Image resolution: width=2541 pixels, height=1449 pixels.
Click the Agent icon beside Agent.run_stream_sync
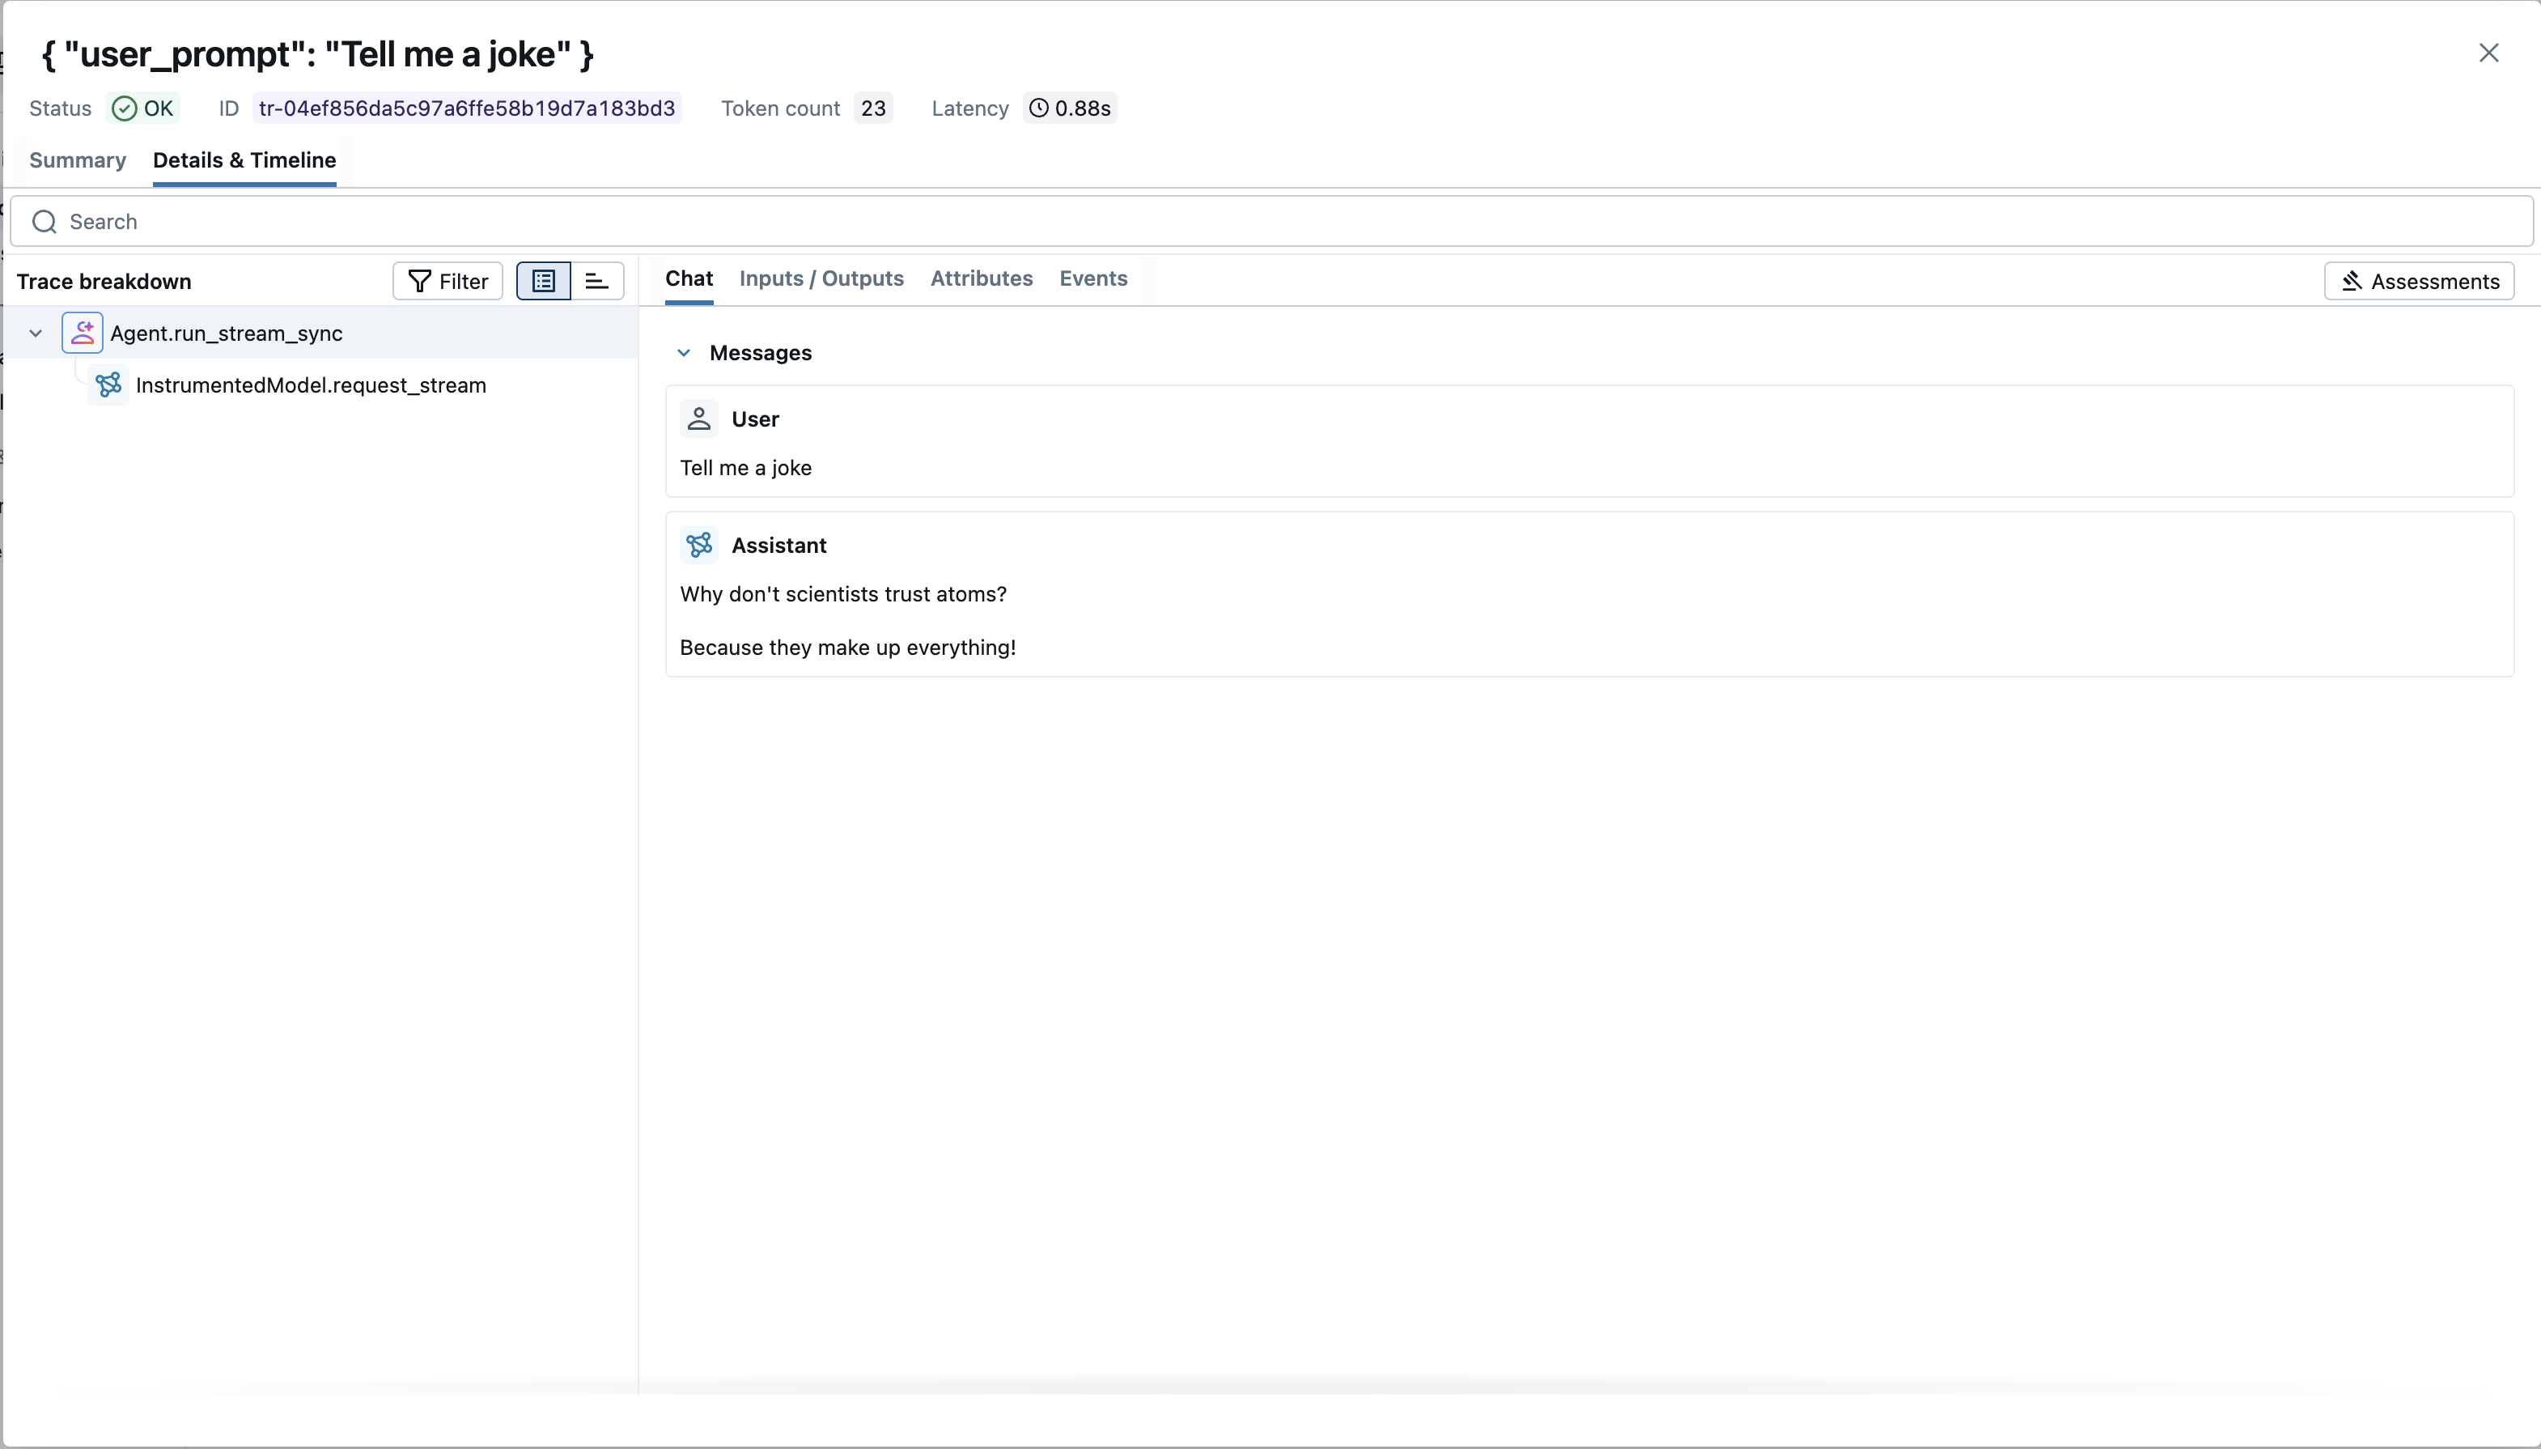coord(83,333)
